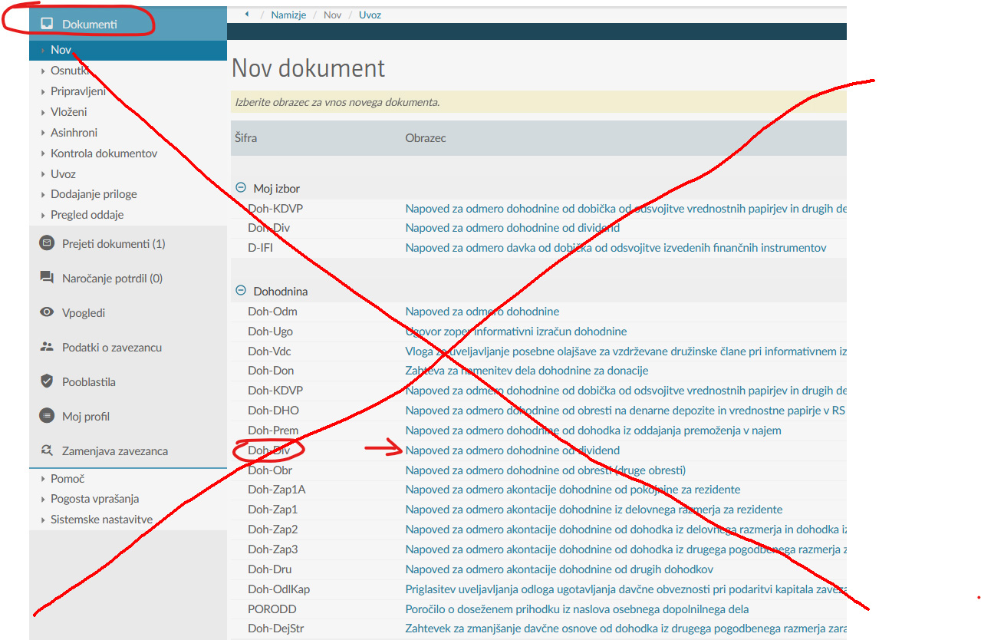Click the Doh-Dru code cell
Viewport: 981px width, 640px height.
click(x=270, y=569)
